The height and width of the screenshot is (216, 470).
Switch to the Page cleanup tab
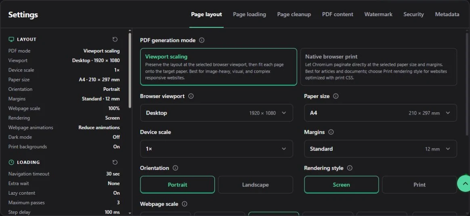[x=294, y=15]
